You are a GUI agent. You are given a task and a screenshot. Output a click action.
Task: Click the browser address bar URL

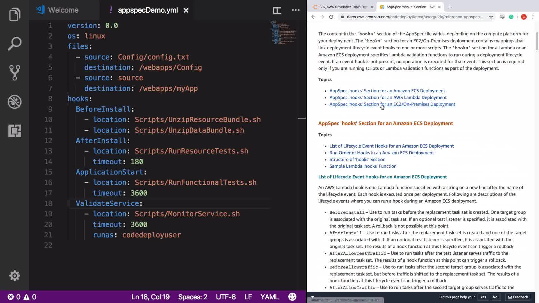pos(414,17)
